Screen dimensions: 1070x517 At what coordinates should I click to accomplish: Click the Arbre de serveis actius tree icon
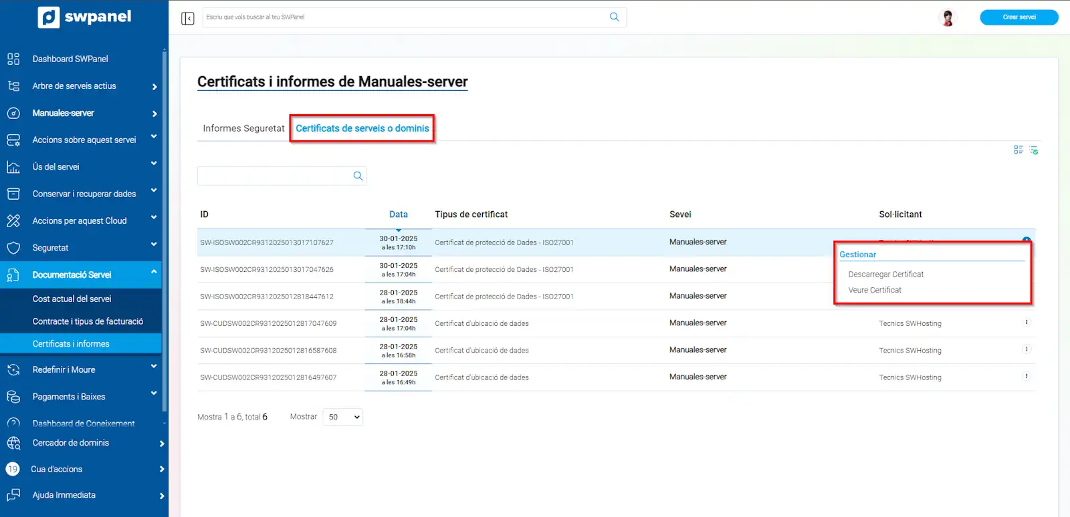coord(13,86)
